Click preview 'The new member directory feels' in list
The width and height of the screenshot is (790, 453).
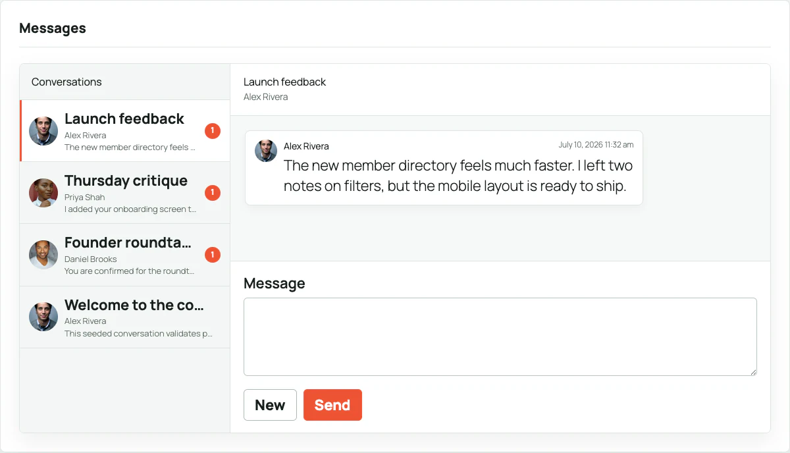tap(130, 147)
